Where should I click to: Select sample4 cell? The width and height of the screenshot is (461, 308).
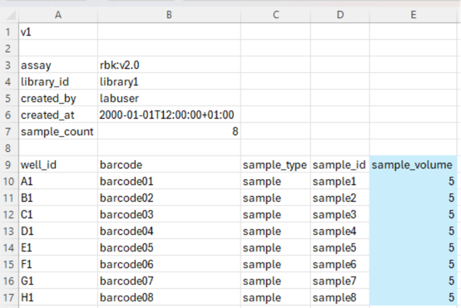click(340, 231)
